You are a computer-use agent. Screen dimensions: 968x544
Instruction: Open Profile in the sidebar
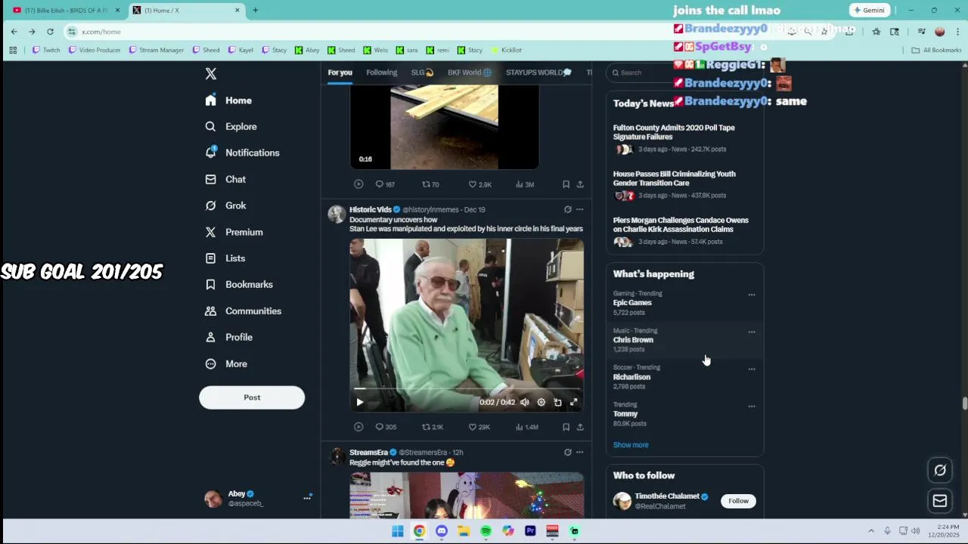click(228, 337)
